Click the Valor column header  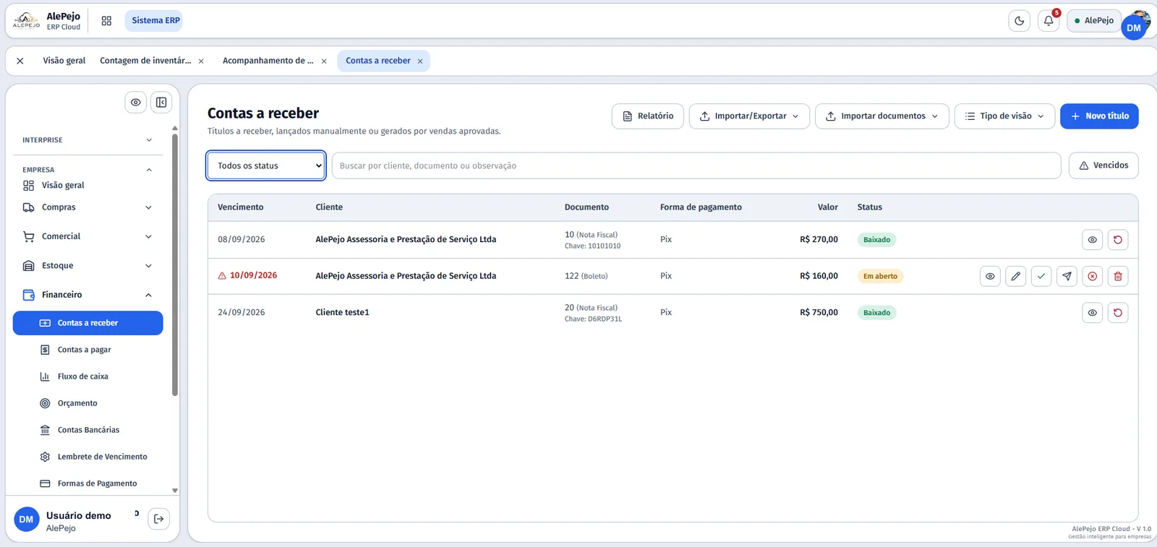(x=828, y=207)
